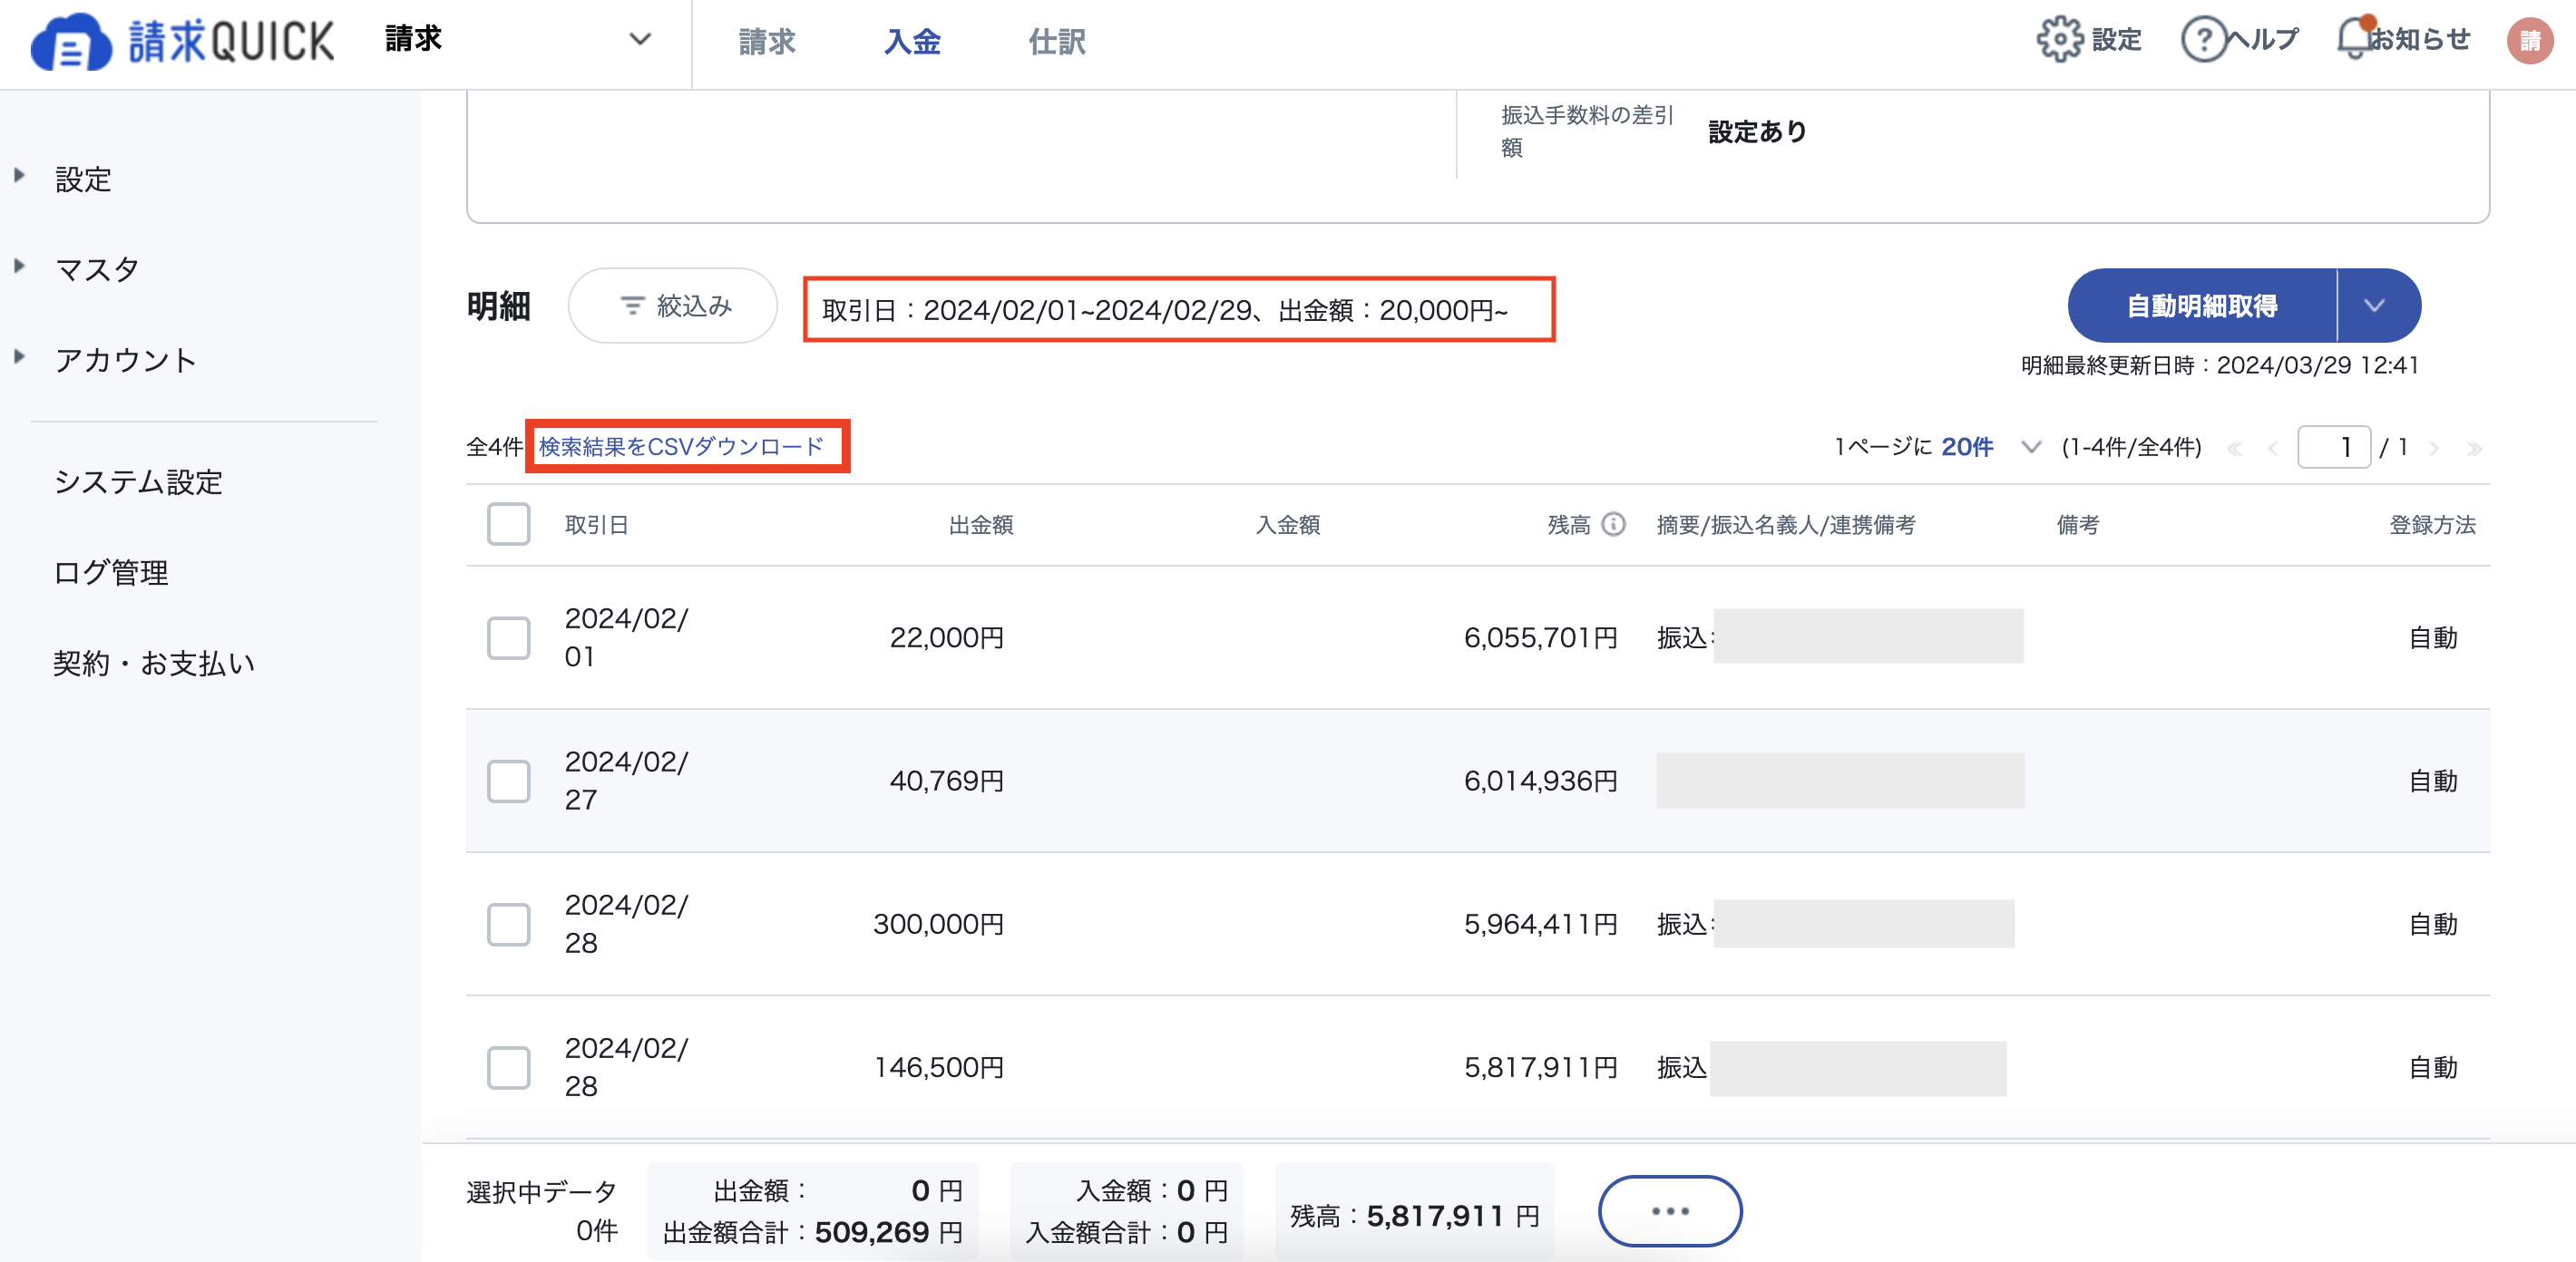Go to the first page arrow
Image resolution: width=2576 pixels, height=1262 pixels.
tap(2234, 449)
